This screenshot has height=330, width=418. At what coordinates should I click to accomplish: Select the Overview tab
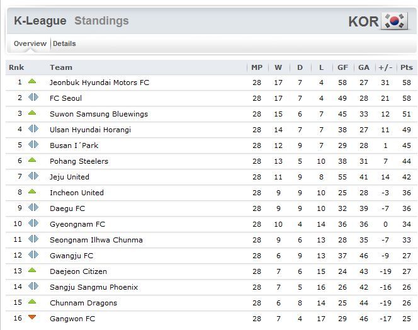coord(30,43)
